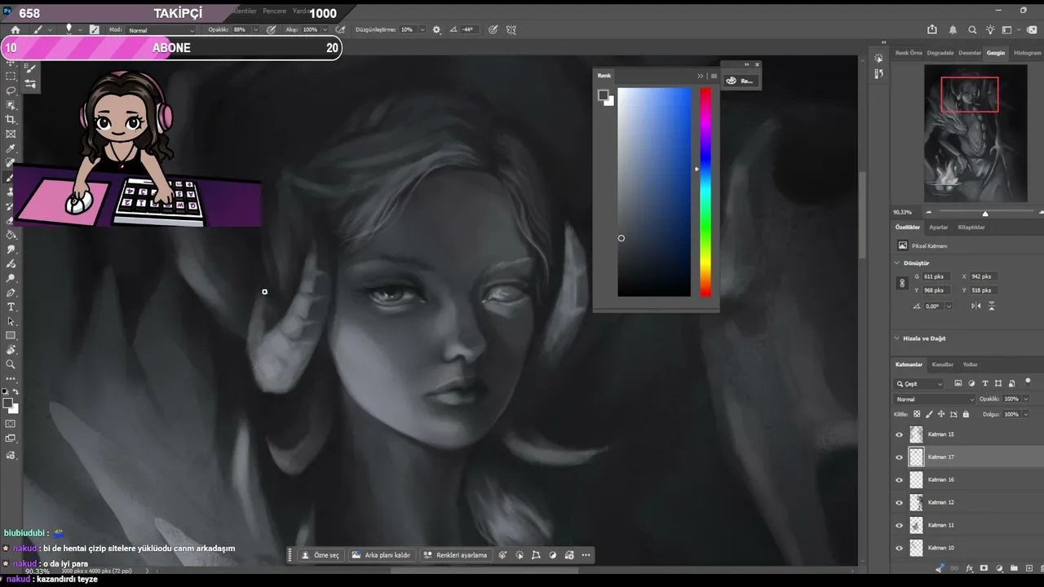The height and width of the screenshot is (587, 1044).
Task: Toggle lock all for layer
Action: 965,414
